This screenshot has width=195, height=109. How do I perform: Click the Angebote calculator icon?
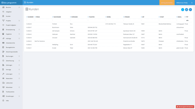click(3, 34)
